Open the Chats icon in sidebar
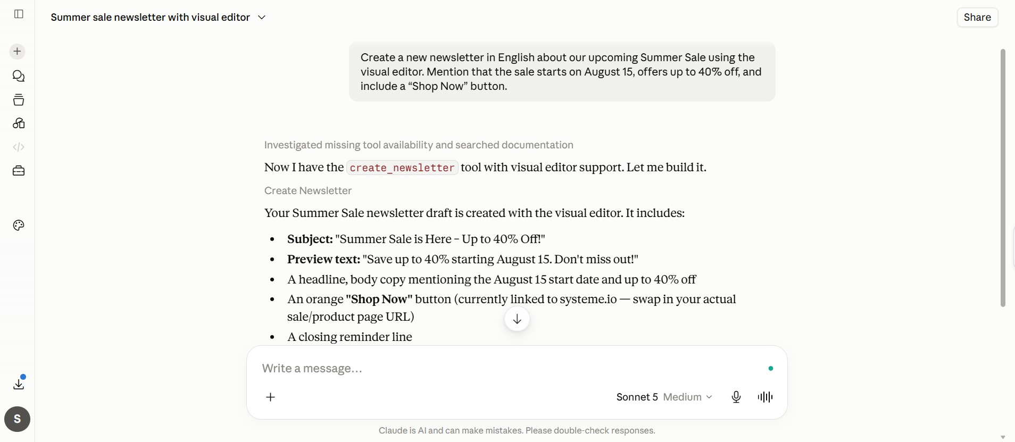 pyautogui.click(x=19, y=76)
